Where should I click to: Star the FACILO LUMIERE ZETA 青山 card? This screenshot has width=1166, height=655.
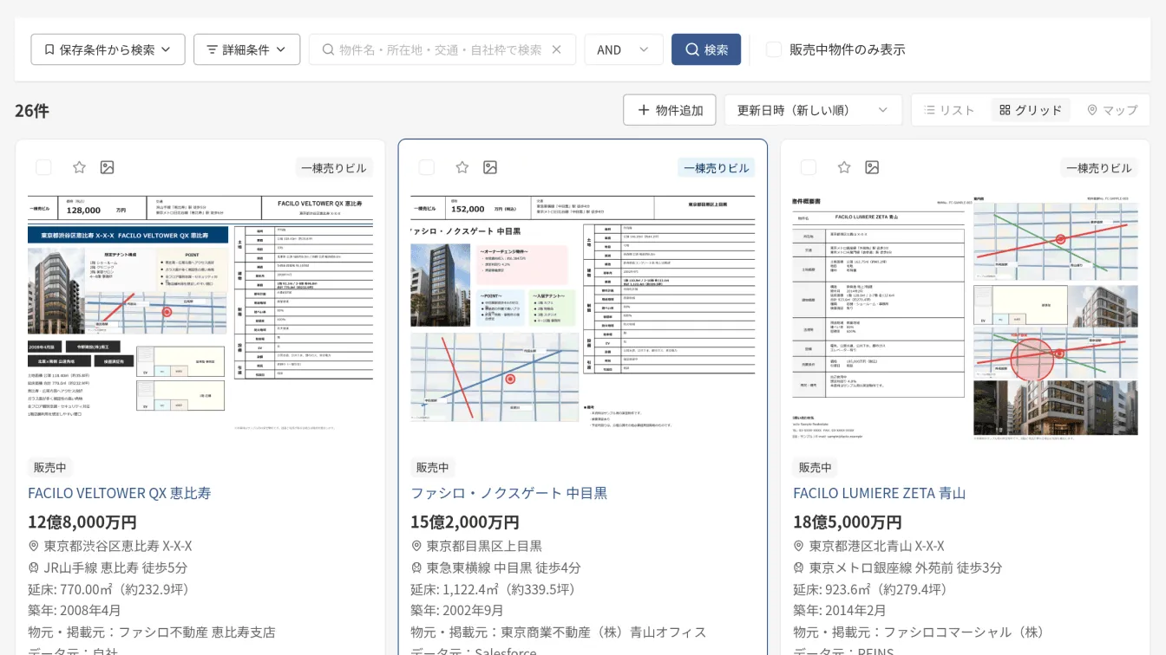pyautogui.click(x=844, y=167)
